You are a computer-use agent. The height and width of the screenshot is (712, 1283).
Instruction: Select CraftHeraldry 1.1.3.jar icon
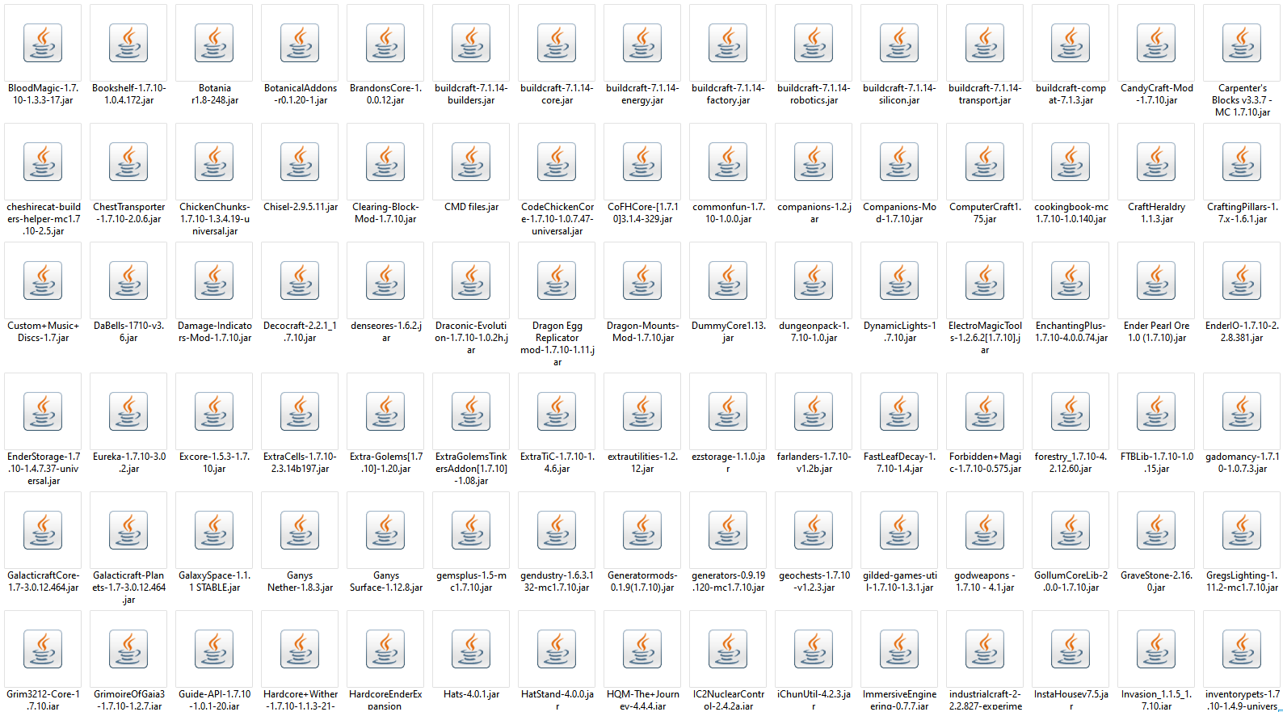click(1156, 162)
